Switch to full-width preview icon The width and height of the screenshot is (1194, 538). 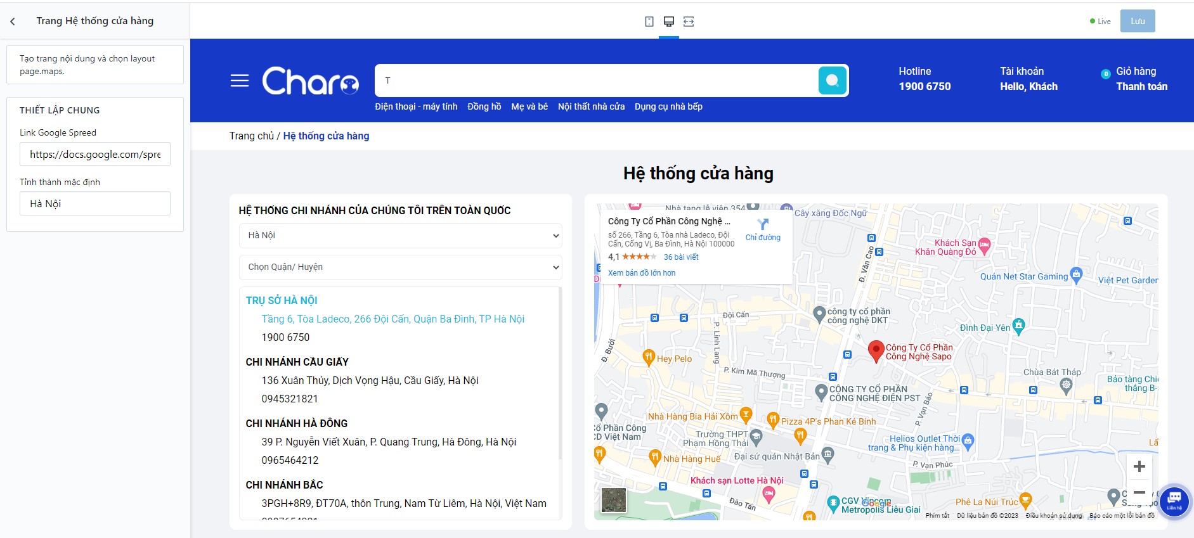pyautogui.click(x=689, y=22)
